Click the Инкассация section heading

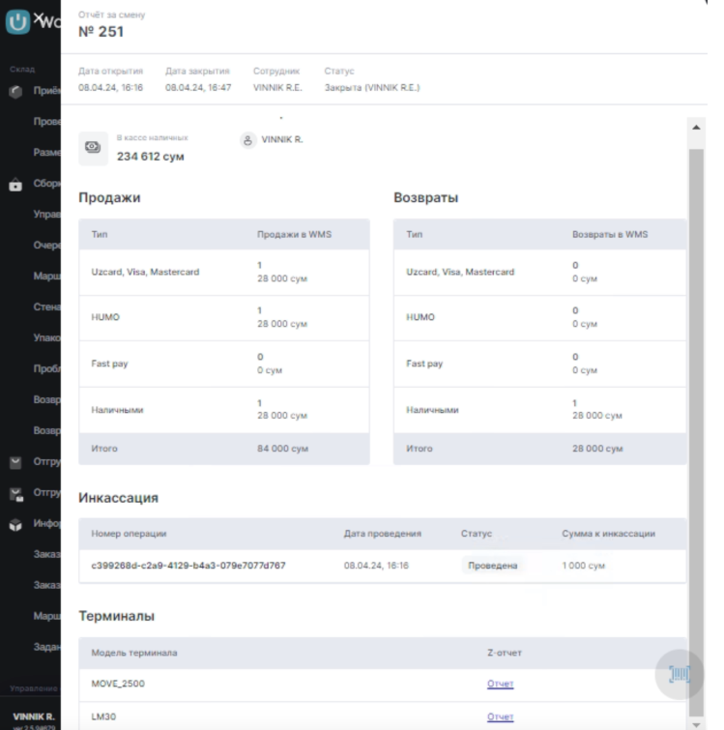click(x=118, y=498)
